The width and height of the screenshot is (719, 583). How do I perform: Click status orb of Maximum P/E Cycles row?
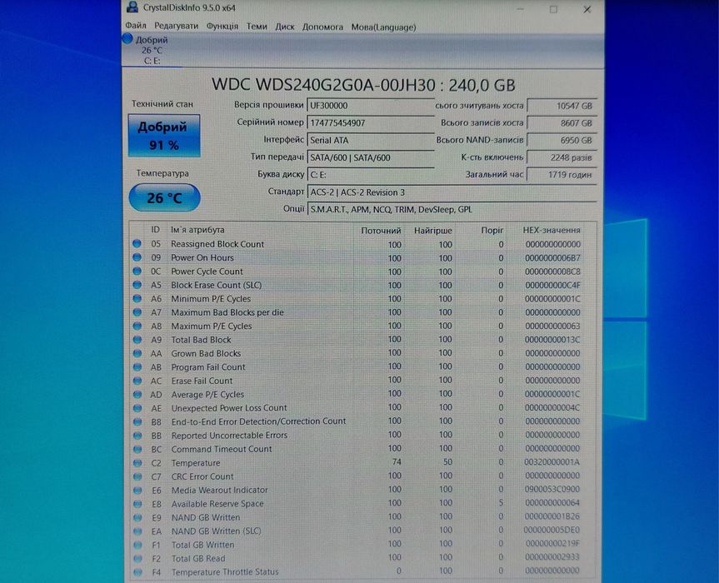(137, 326)
